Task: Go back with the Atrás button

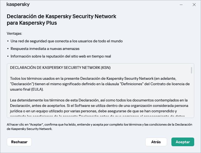Action: pos(156,142)
